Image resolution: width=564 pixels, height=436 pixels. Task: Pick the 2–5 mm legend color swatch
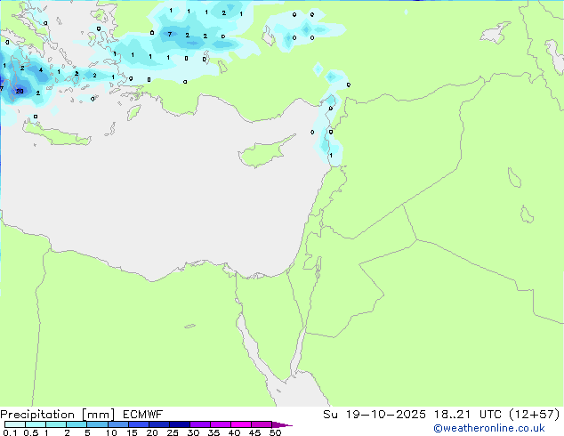pos(77,424)
